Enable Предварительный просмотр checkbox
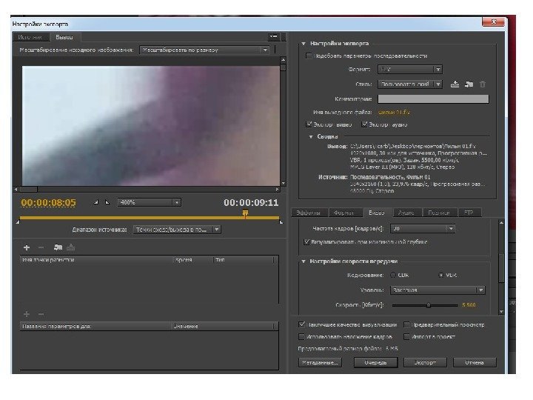Image resolution: width=533 pixels, height=400 pixels. [406, 325]
